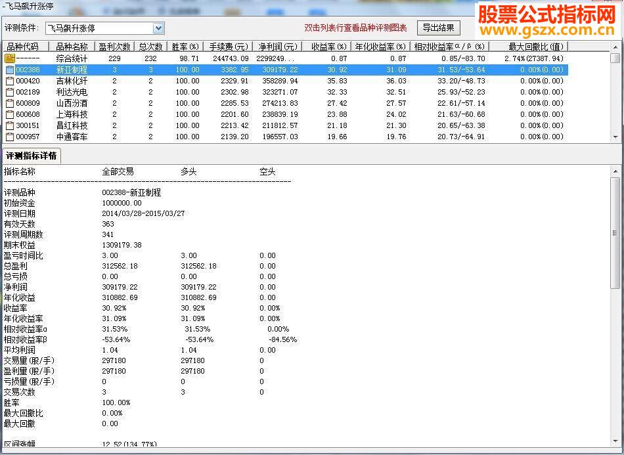Sort by 盈利次数 column header
Image resolution: width=624 pixels, height=455 pixels.
click(x=114, y=47)
